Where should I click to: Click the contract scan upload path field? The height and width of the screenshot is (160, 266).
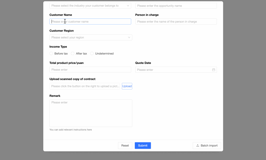pos(85,86)
